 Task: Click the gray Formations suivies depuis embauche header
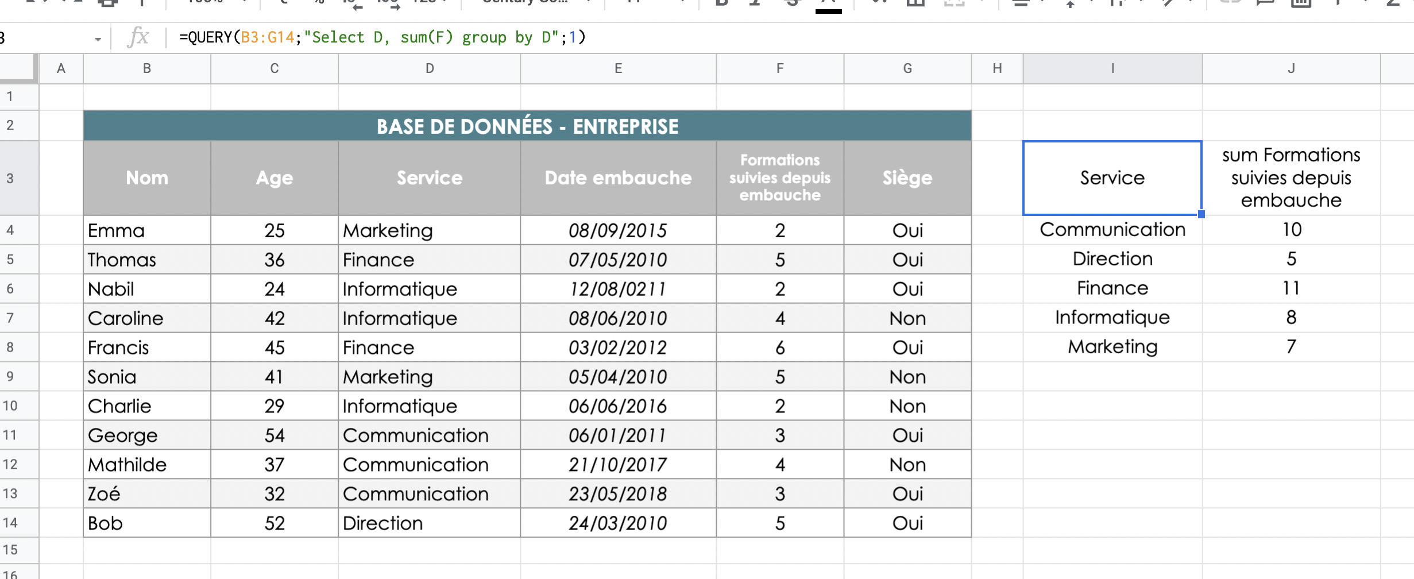(780, 178)
